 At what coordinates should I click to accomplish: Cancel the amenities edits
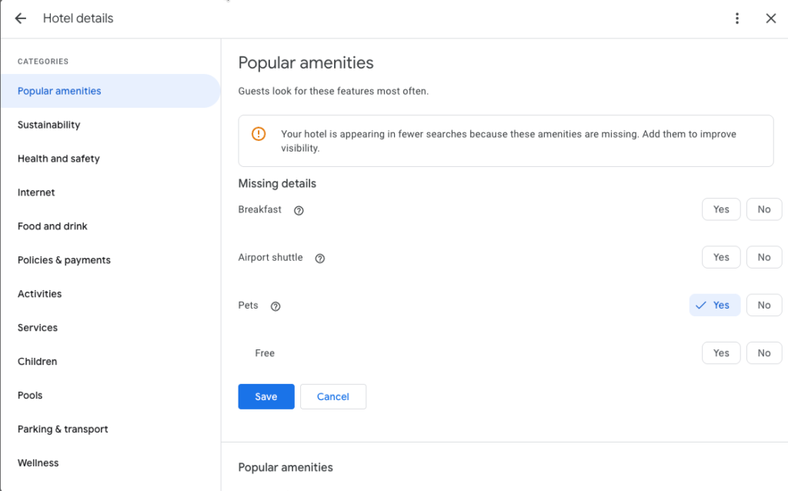(333, 396)
